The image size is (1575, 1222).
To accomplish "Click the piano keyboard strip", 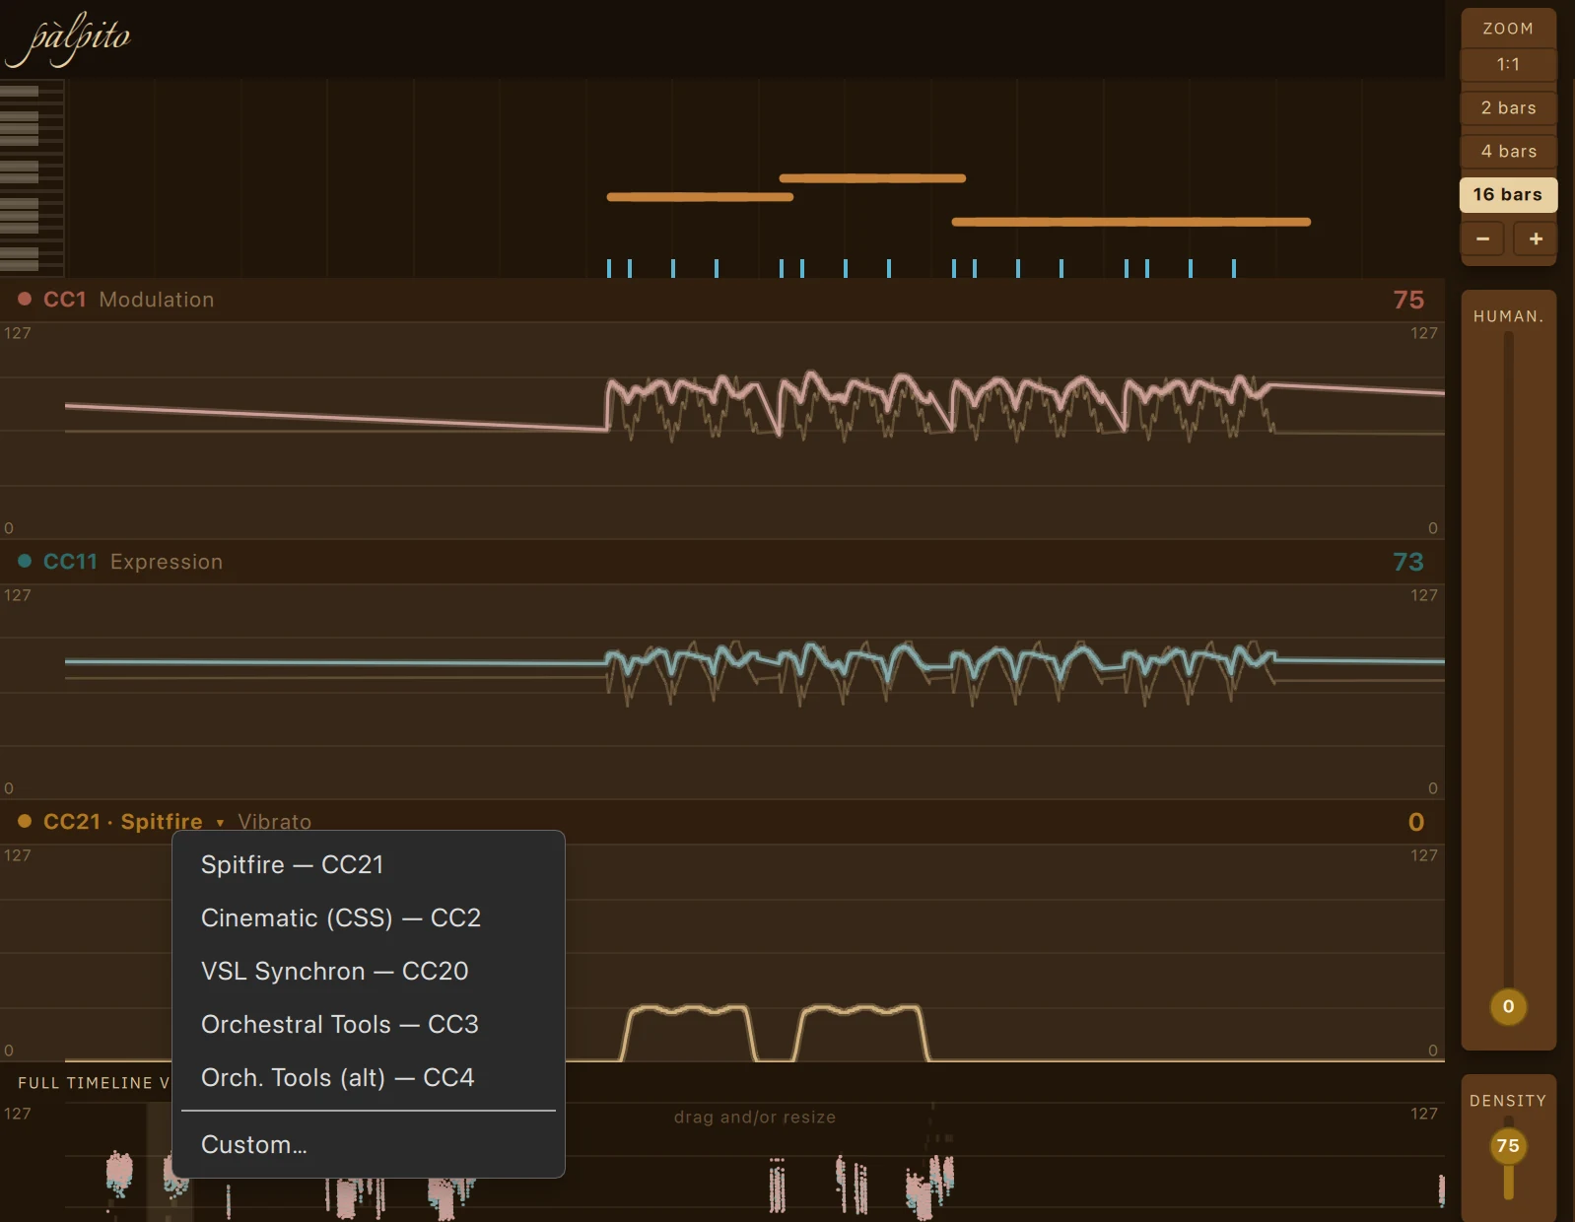I will click(x=33, y=177).
